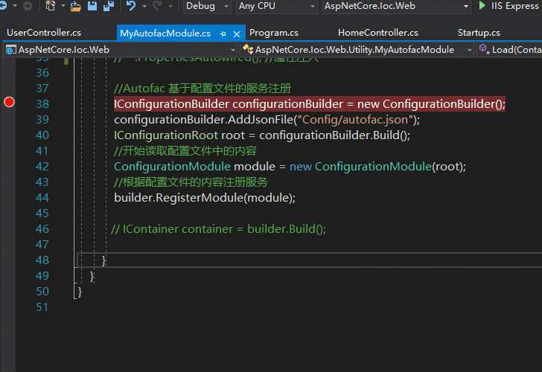This screenshot has width=542, height=372.
Task: Click the New Project icon in toolbar
Action: 51,6
